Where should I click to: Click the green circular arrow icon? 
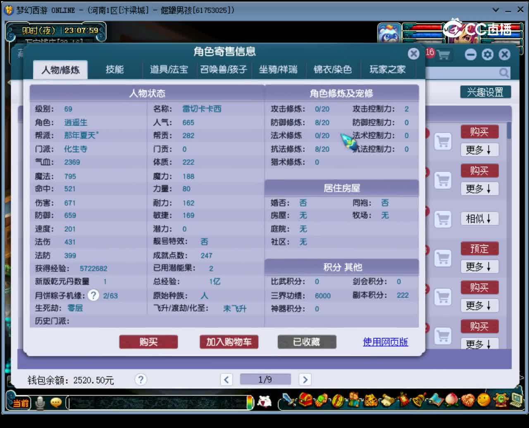tap(501, 400)
